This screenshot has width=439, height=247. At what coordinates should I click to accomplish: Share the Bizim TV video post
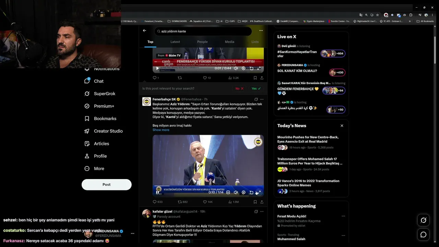click(x=262, y=78)
